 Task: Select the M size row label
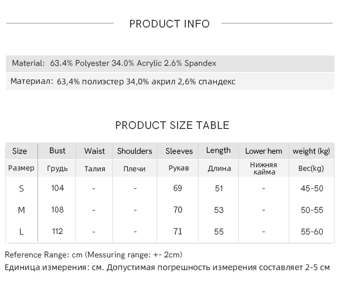[x=21, y=210]
